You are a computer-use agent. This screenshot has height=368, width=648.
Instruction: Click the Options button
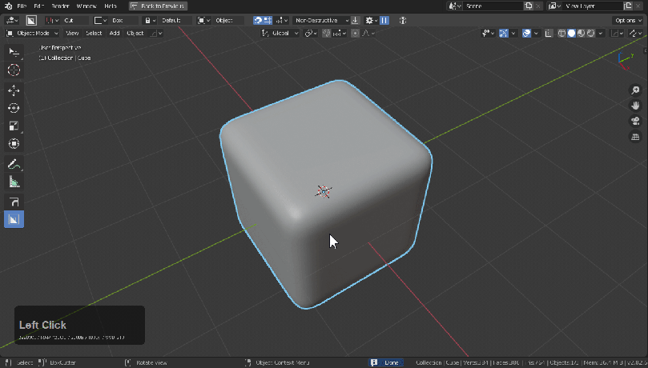pos(626,20)
